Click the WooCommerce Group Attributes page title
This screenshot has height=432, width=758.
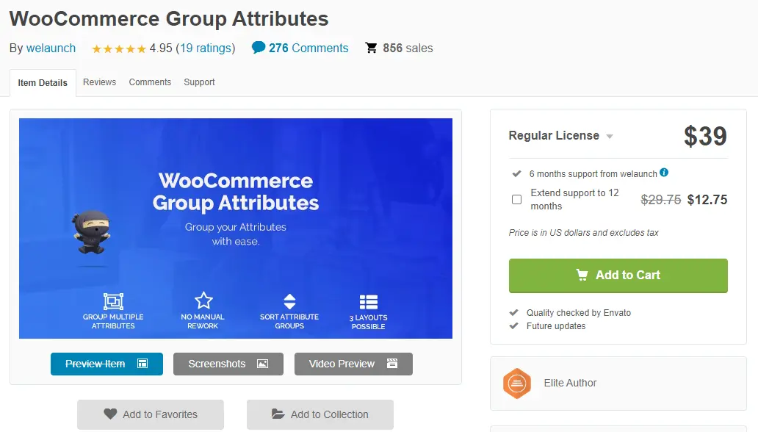click(169, 19)
